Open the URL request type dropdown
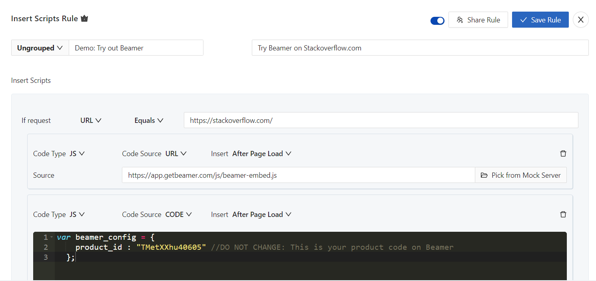 point(91,120)
